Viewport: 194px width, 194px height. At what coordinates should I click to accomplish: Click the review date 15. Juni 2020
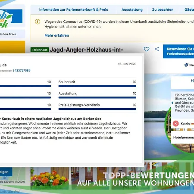[x=127, y=64]
